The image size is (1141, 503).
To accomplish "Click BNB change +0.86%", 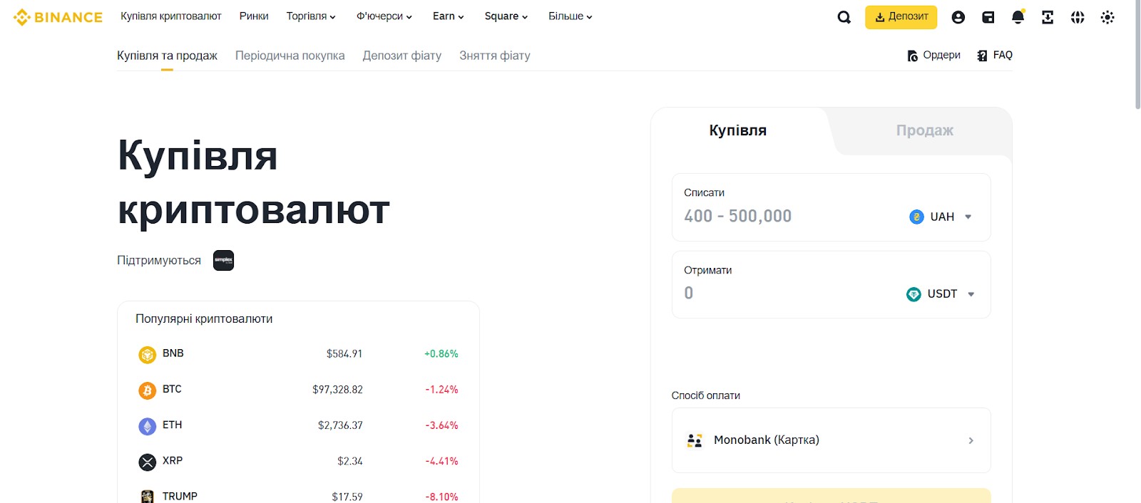I will point(441,354).
